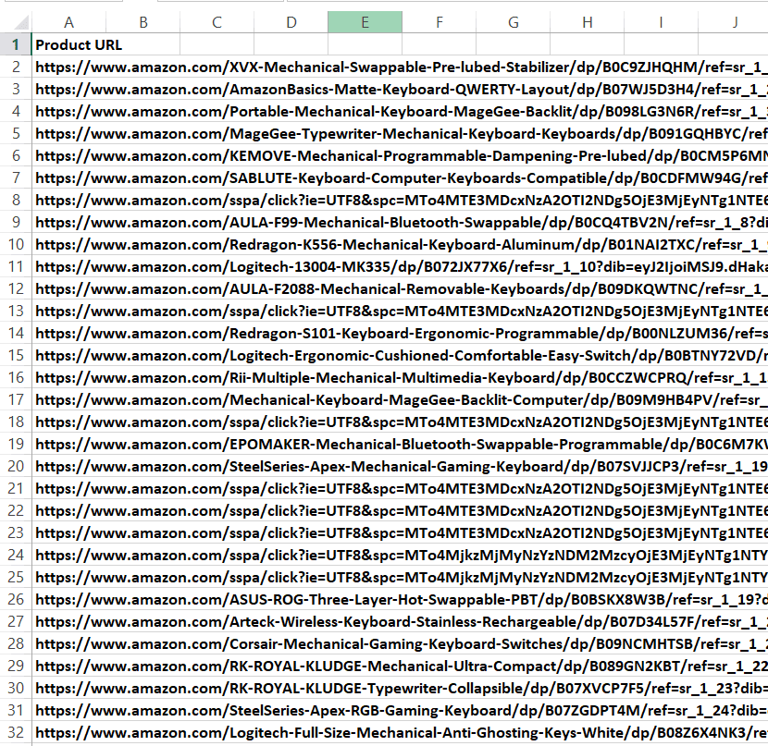Click the Logitech-13004-MK335 URL cell
Screen dimensions: 768x746
pyautogui.click(x=400, y=266)
